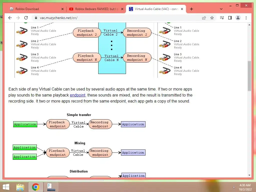Open the checklist app on taskbar
Image resolution: width=256 pixels, height=192 pixels.
pyautogui.click(x=51, y=187)
